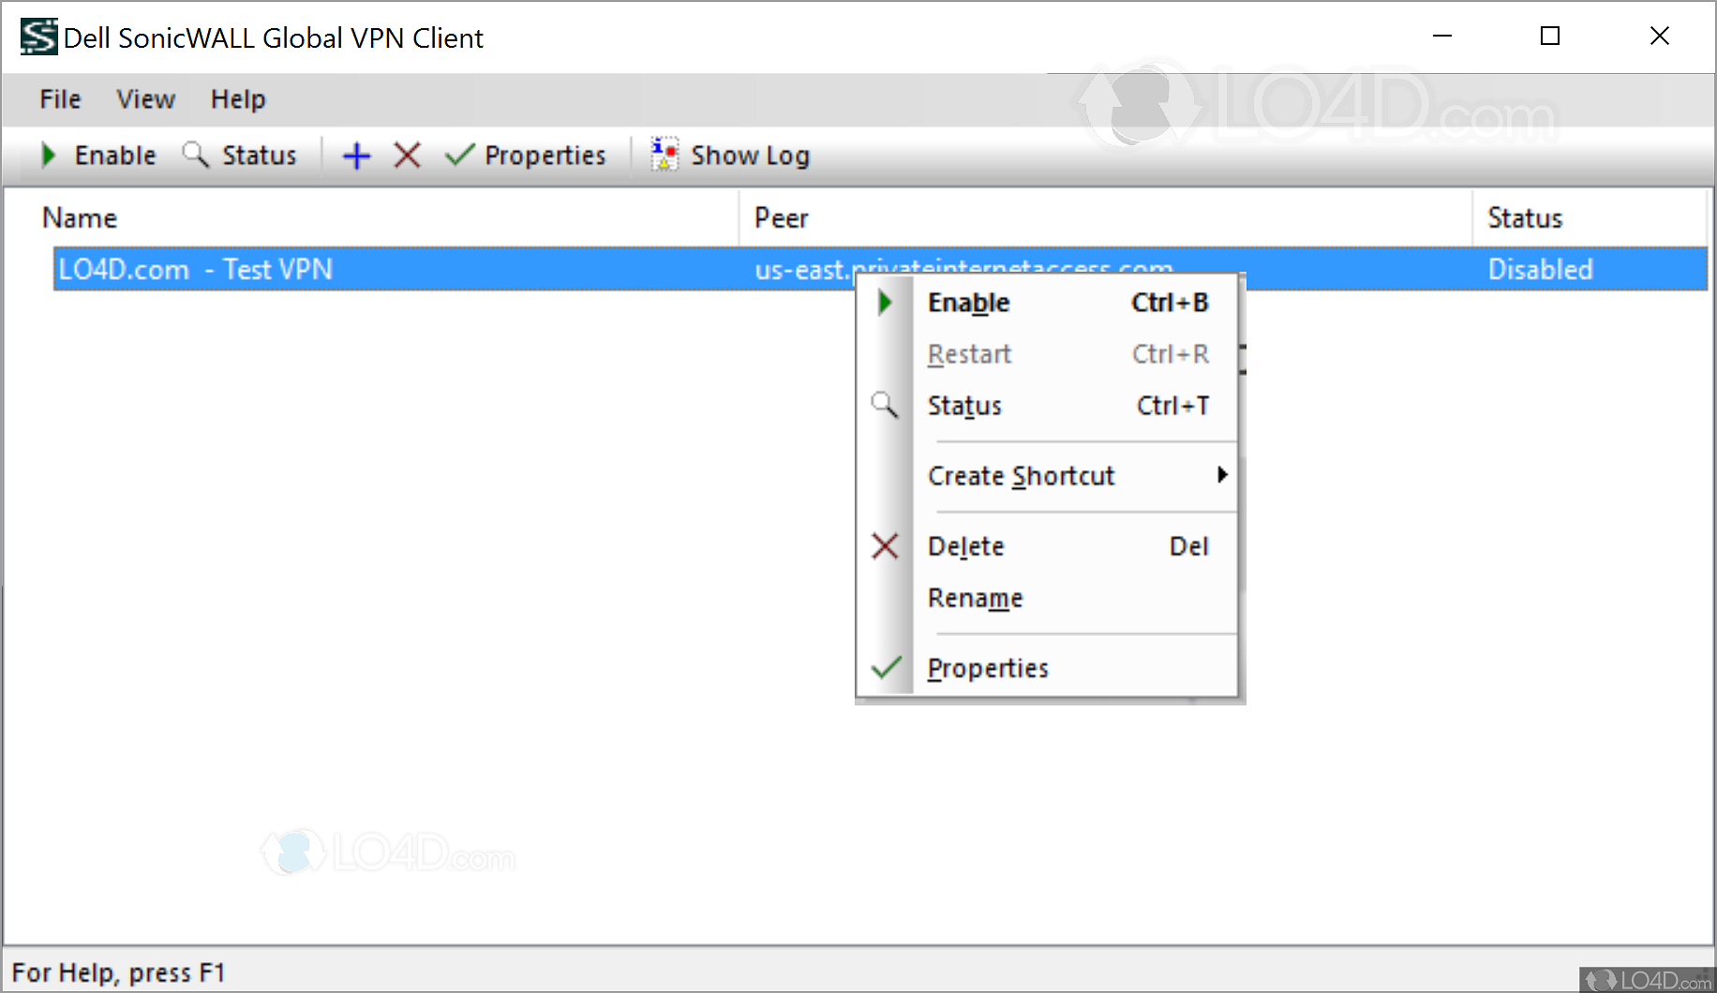Choose Rename in the context menu
Image resolution: width=1717 pixels, height=993 pixels.
pyautogui.click(x=1047, y=598)
